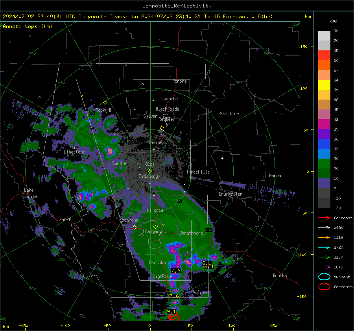Click the red forecast ellipse legend symbol
The image size is (354, 331).
tap(324, 287)
